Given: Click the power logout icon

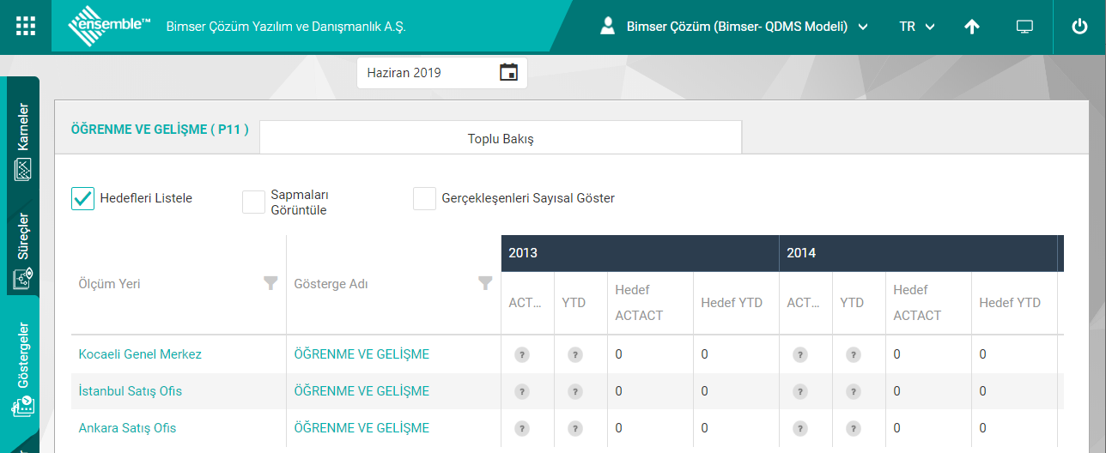Looking at the screenshot, I should pos(1080,27).
